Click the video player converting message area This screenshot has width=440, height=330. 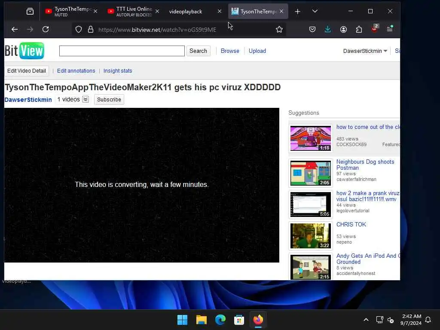pyautogui.click(x=142, y=185)
